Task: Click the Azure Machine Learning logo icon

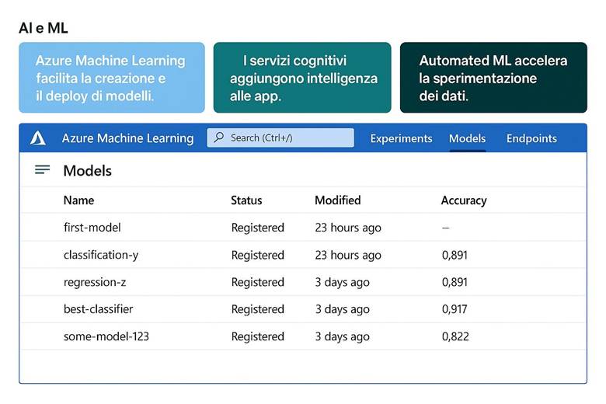Action: coord(38,138)
